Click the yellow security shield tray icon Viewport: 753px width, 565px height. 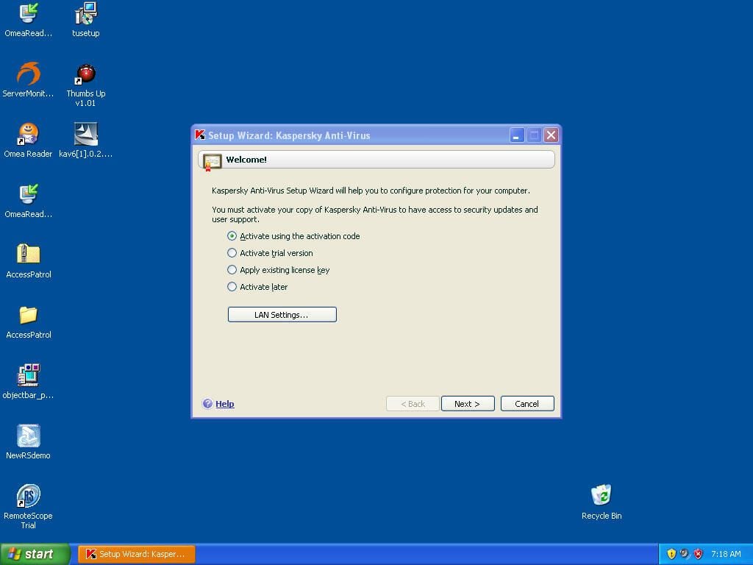(x=671, y=554)
